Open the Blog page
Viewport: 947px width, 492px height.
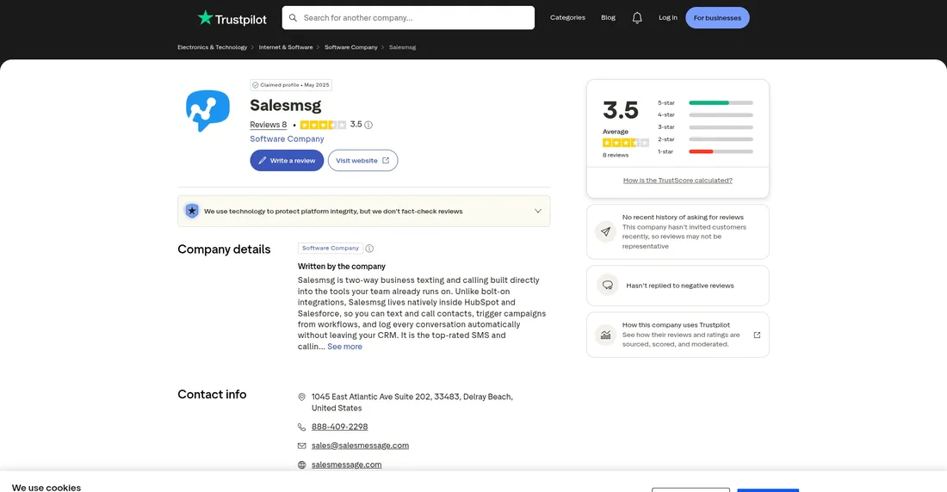(608, 17)
